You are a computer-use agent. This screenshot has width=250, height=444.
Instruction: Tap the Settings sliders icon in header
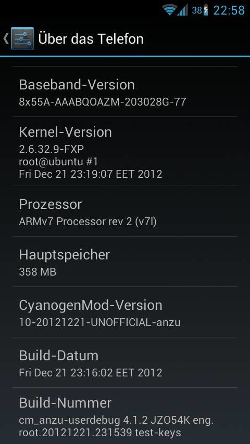22,38
